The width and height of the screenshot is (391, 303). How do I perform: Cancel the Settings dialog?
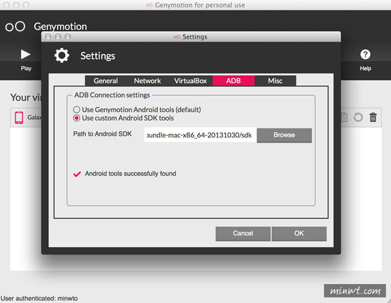coord(243,233)
